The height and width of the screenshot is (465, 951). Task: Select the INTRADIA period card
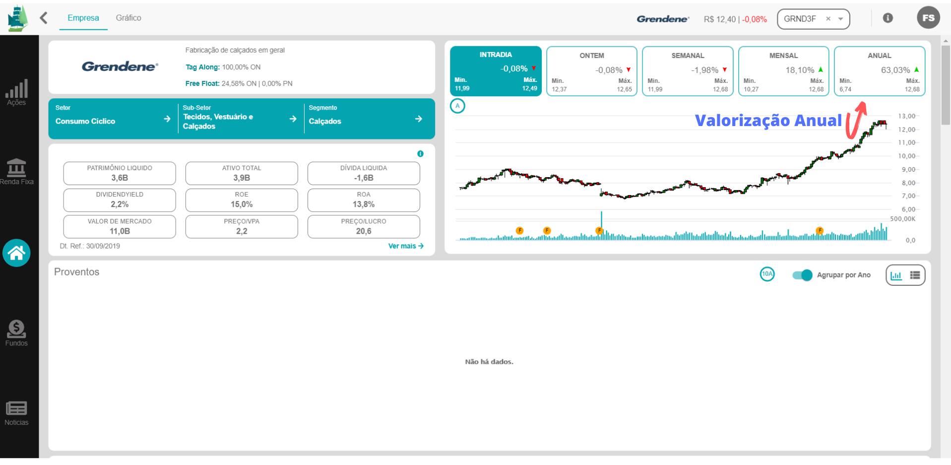496,71
